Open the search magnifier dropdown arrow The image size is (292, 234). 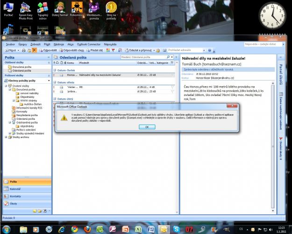point(172,57)
